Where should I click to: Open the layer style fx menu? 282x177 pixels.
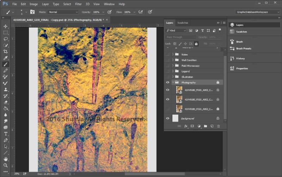186,126
